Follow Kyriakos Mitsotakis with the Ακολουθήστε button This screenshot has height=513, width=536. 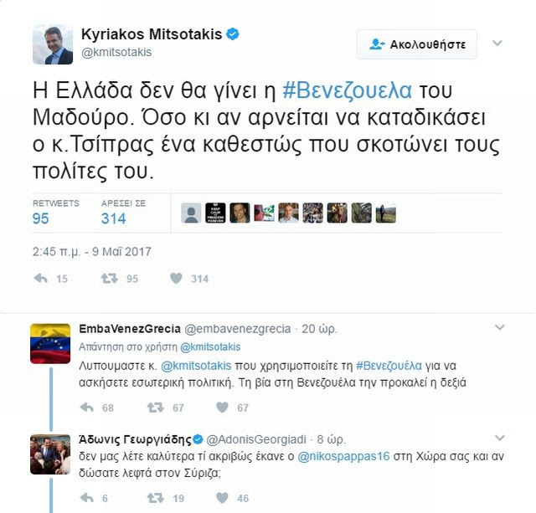pyautogui.click(x=417, y=44)
